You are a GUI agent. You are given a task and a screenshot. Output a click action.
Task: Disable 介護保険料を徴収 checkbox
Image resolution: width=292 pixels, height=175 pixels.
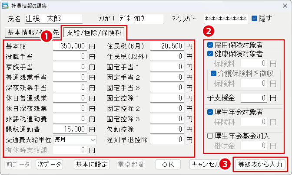click(213, 73)
